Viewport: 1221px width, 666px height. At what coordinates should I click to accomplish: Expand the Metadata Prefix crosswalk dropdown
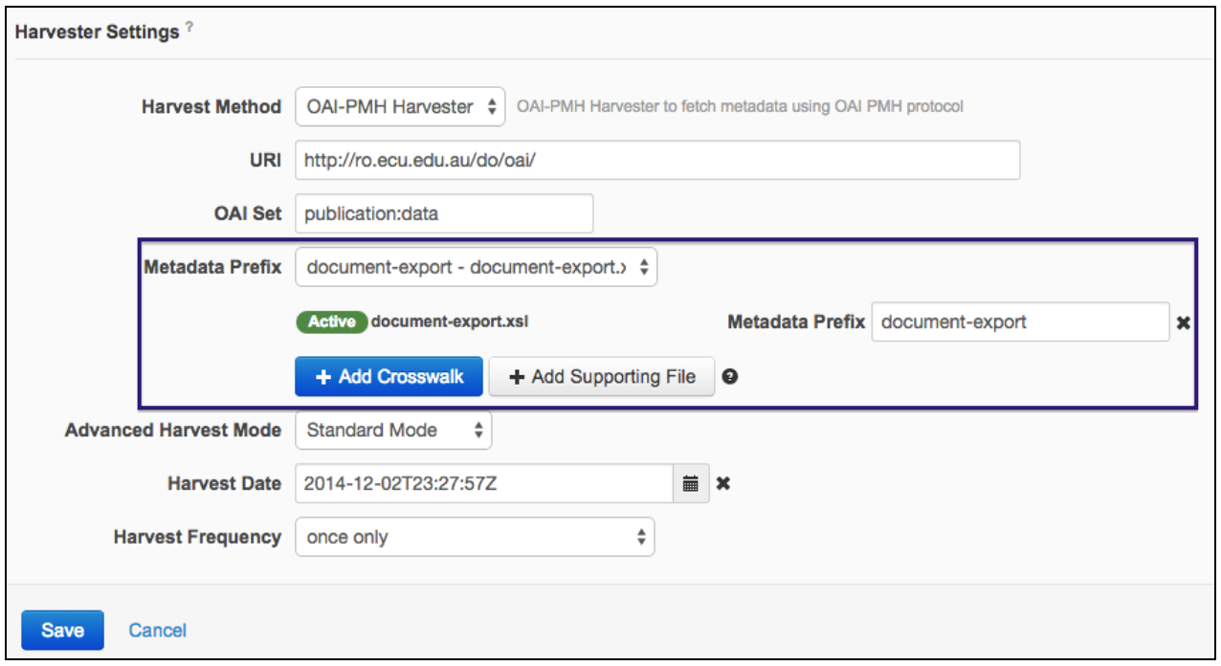click(x=477, y=269)
